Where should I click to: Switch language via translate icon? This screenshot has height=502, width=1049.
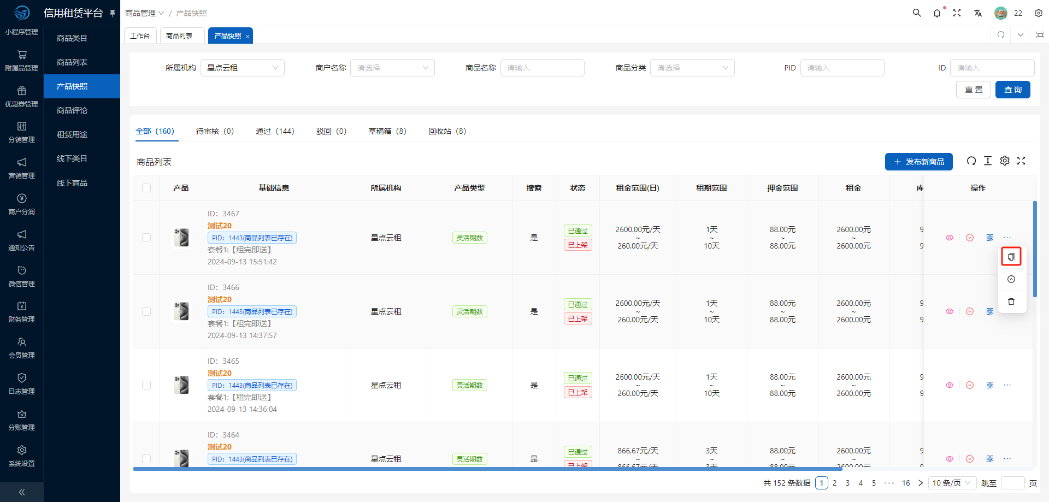click(x=978, y=13)
